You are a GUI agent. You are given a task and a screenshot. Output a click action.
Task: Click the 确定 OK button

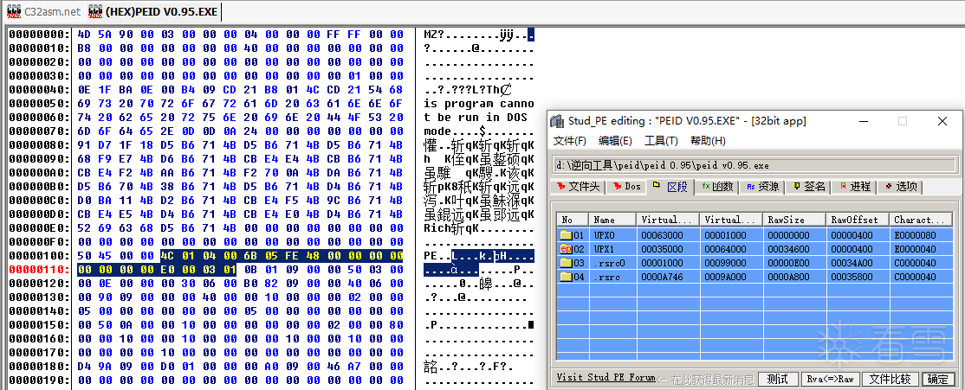click(938, 379)
